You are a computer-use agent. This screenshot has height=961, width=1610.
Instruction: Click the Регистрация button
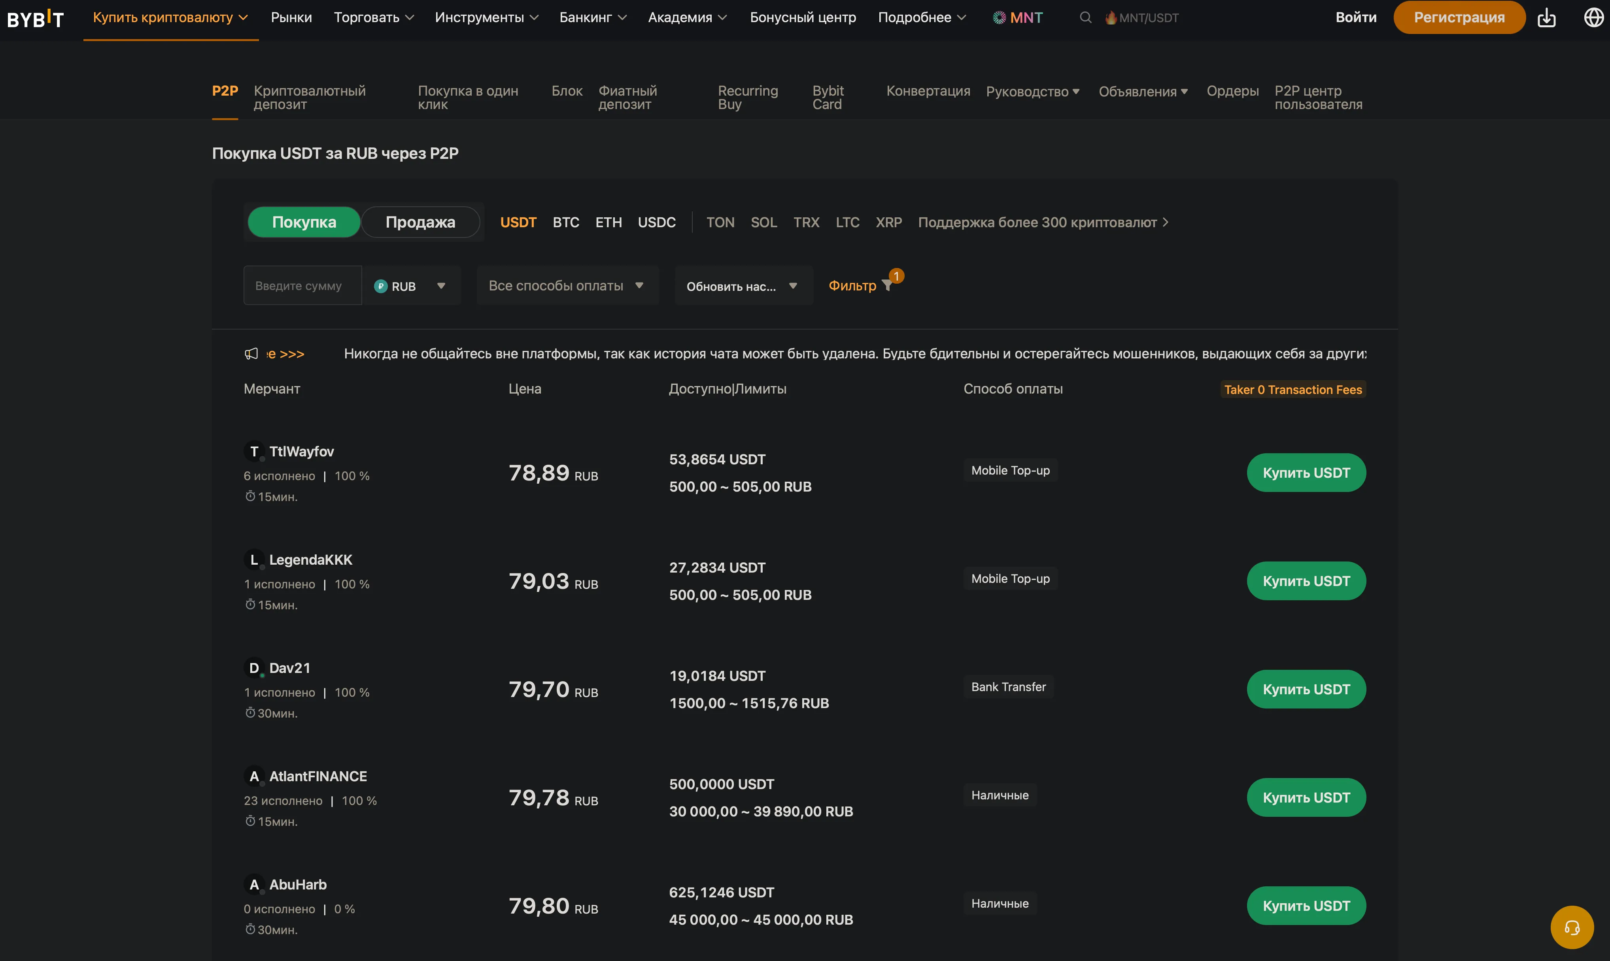(x=1459, y=17)
